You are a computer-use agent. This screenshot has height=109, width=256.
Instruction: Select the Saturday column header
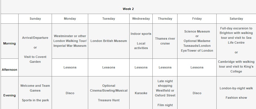tap(236, 19)
